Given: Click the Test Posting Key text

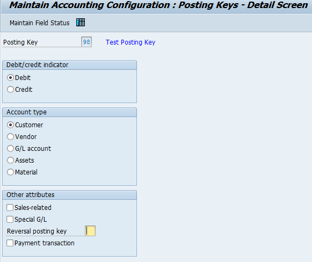Looking at the screenshot, I should [x=130, y=42].
